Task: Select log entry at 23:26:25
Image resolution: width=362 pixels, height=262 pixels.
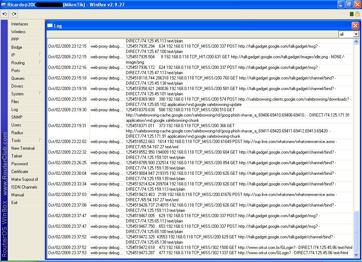Action: click(x=200, y=165)
